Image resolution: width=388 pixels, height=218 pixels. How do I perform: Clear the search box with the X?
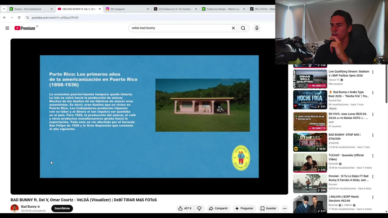click(x=233, y=28)
